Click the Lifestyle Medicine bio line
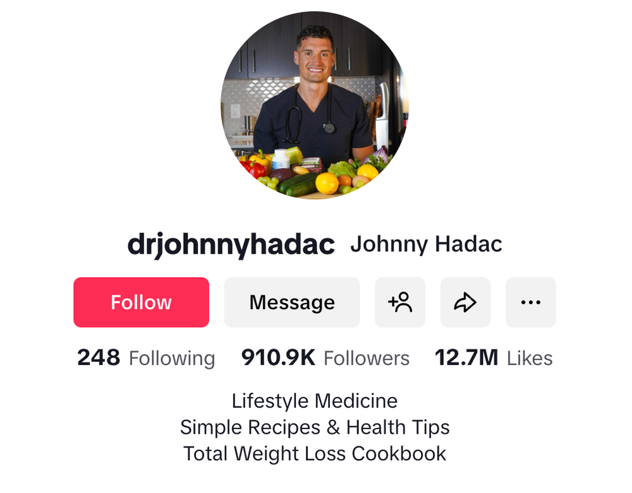 315,401
